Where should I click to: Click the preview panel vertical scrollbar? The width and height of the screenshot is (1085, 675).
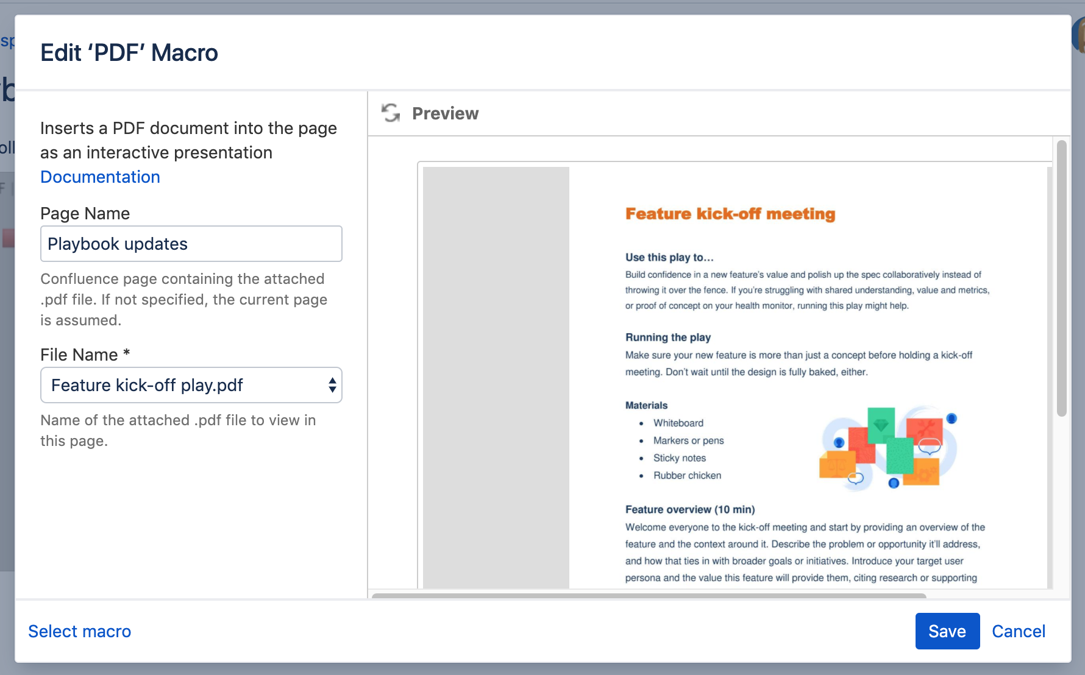pos(1061,279)
